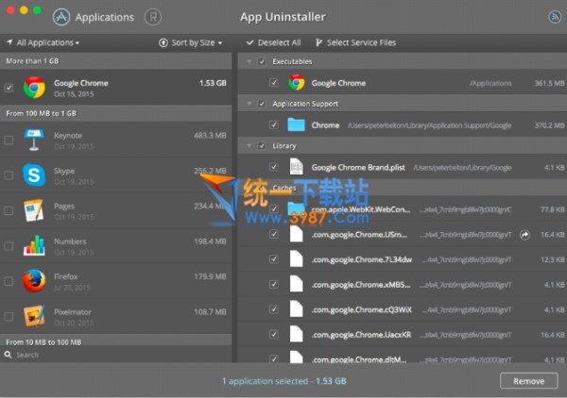
Task: Uncheck the Google Chrome app checkbox
Action: [9, 88]
